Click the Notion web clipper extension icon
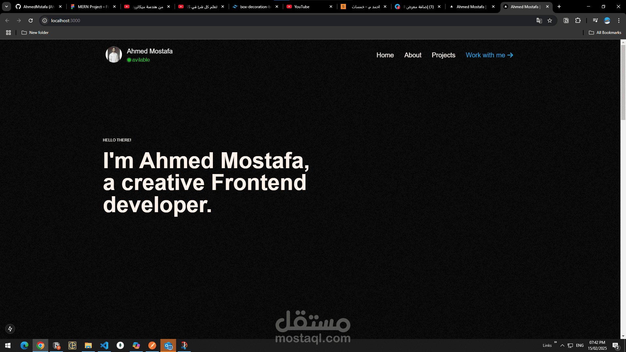Viewport: 626px width, 352px height. [x=566, y=21]
